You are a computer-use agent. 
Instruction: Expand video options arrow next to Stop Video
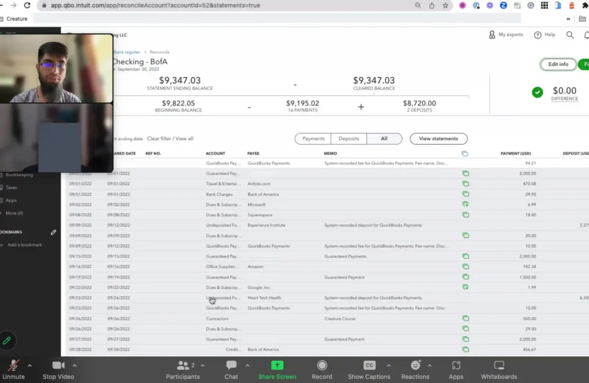[x=74, y=365]
